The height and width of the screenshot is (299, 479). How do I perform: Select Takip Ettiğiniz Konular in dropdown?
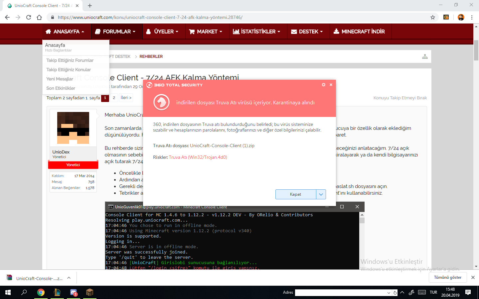coord(69,69)
